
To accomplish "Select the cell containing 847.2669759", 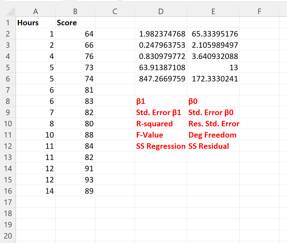I will [161, 79].
